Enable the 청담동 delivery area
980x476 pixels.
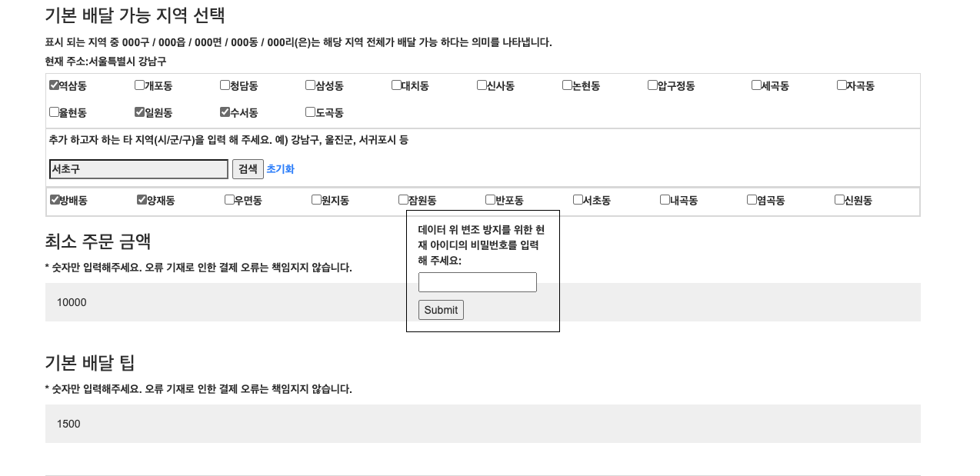click(x=225, y=85)
